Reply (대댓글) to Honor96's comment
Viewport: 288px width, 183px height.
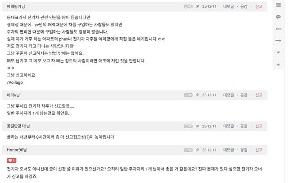point(229,149)
